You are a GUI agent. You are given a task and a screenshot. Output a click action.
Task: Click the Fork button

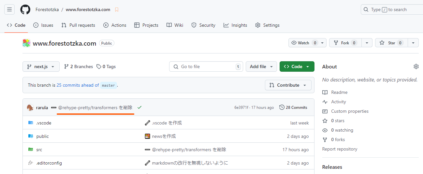pyautogui.click(x=345, y=43)
